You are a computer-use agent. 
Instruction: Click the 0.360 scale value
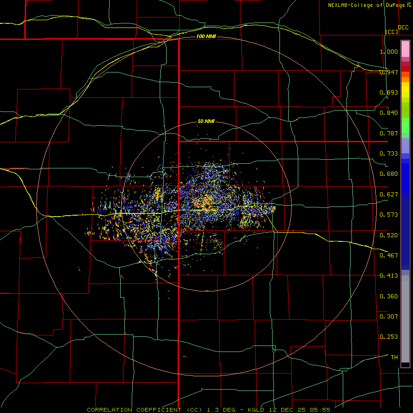point(389,296)
